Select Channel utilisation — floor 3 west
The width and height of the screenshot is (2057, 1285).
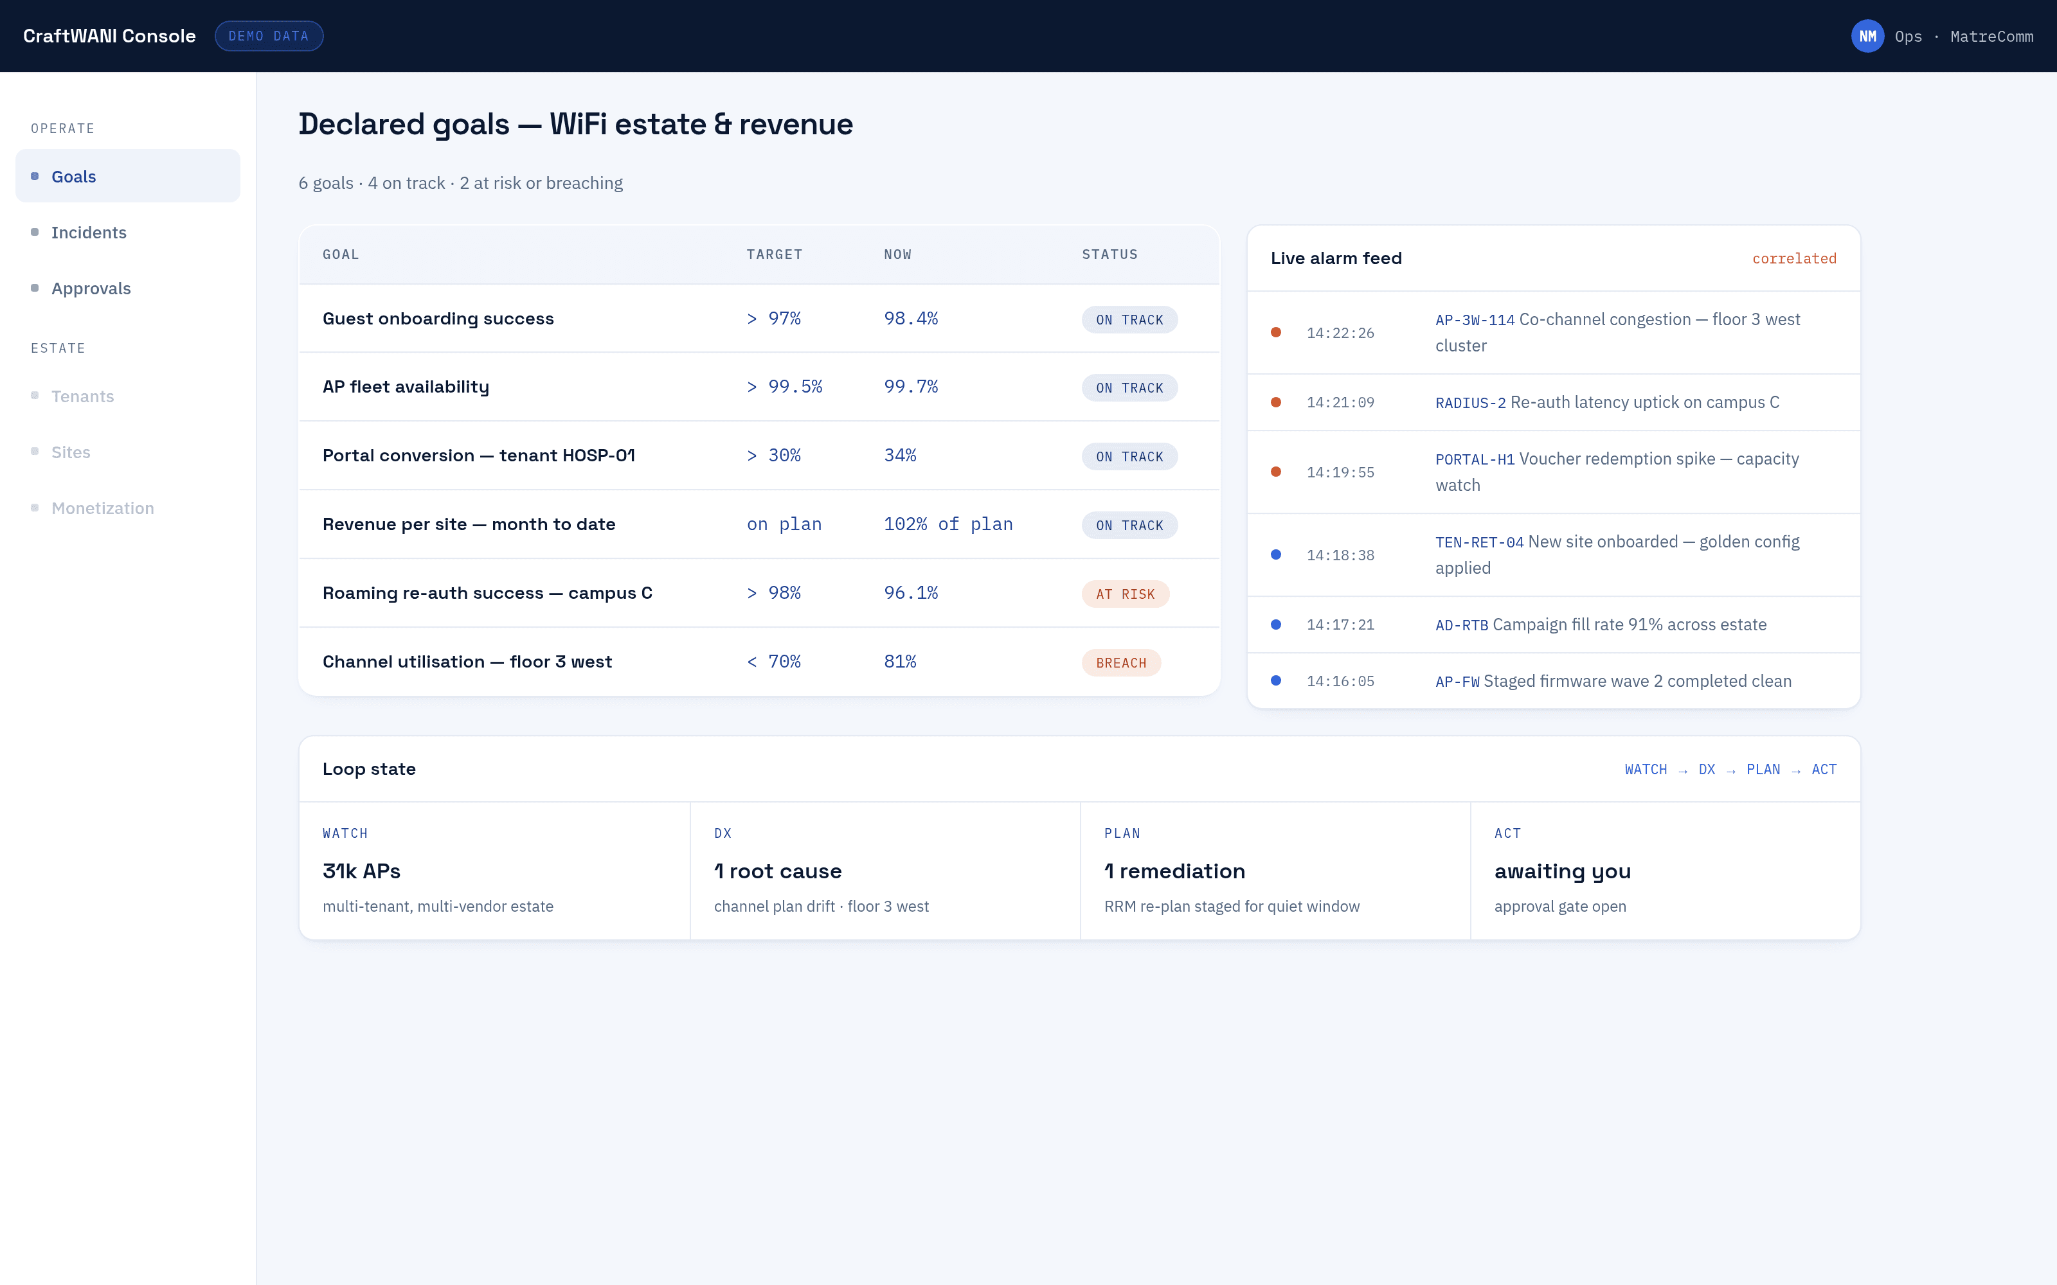(759, 661)
